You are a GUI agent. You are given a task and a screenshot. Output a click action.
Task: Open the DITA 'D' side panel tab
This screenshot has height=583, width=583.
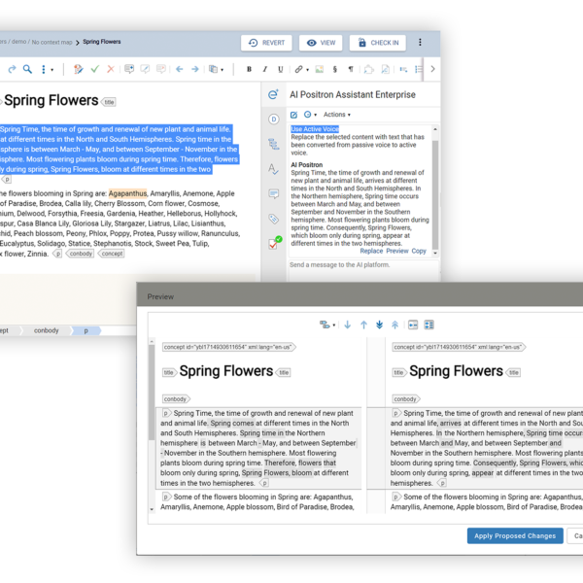coord(274,119)
